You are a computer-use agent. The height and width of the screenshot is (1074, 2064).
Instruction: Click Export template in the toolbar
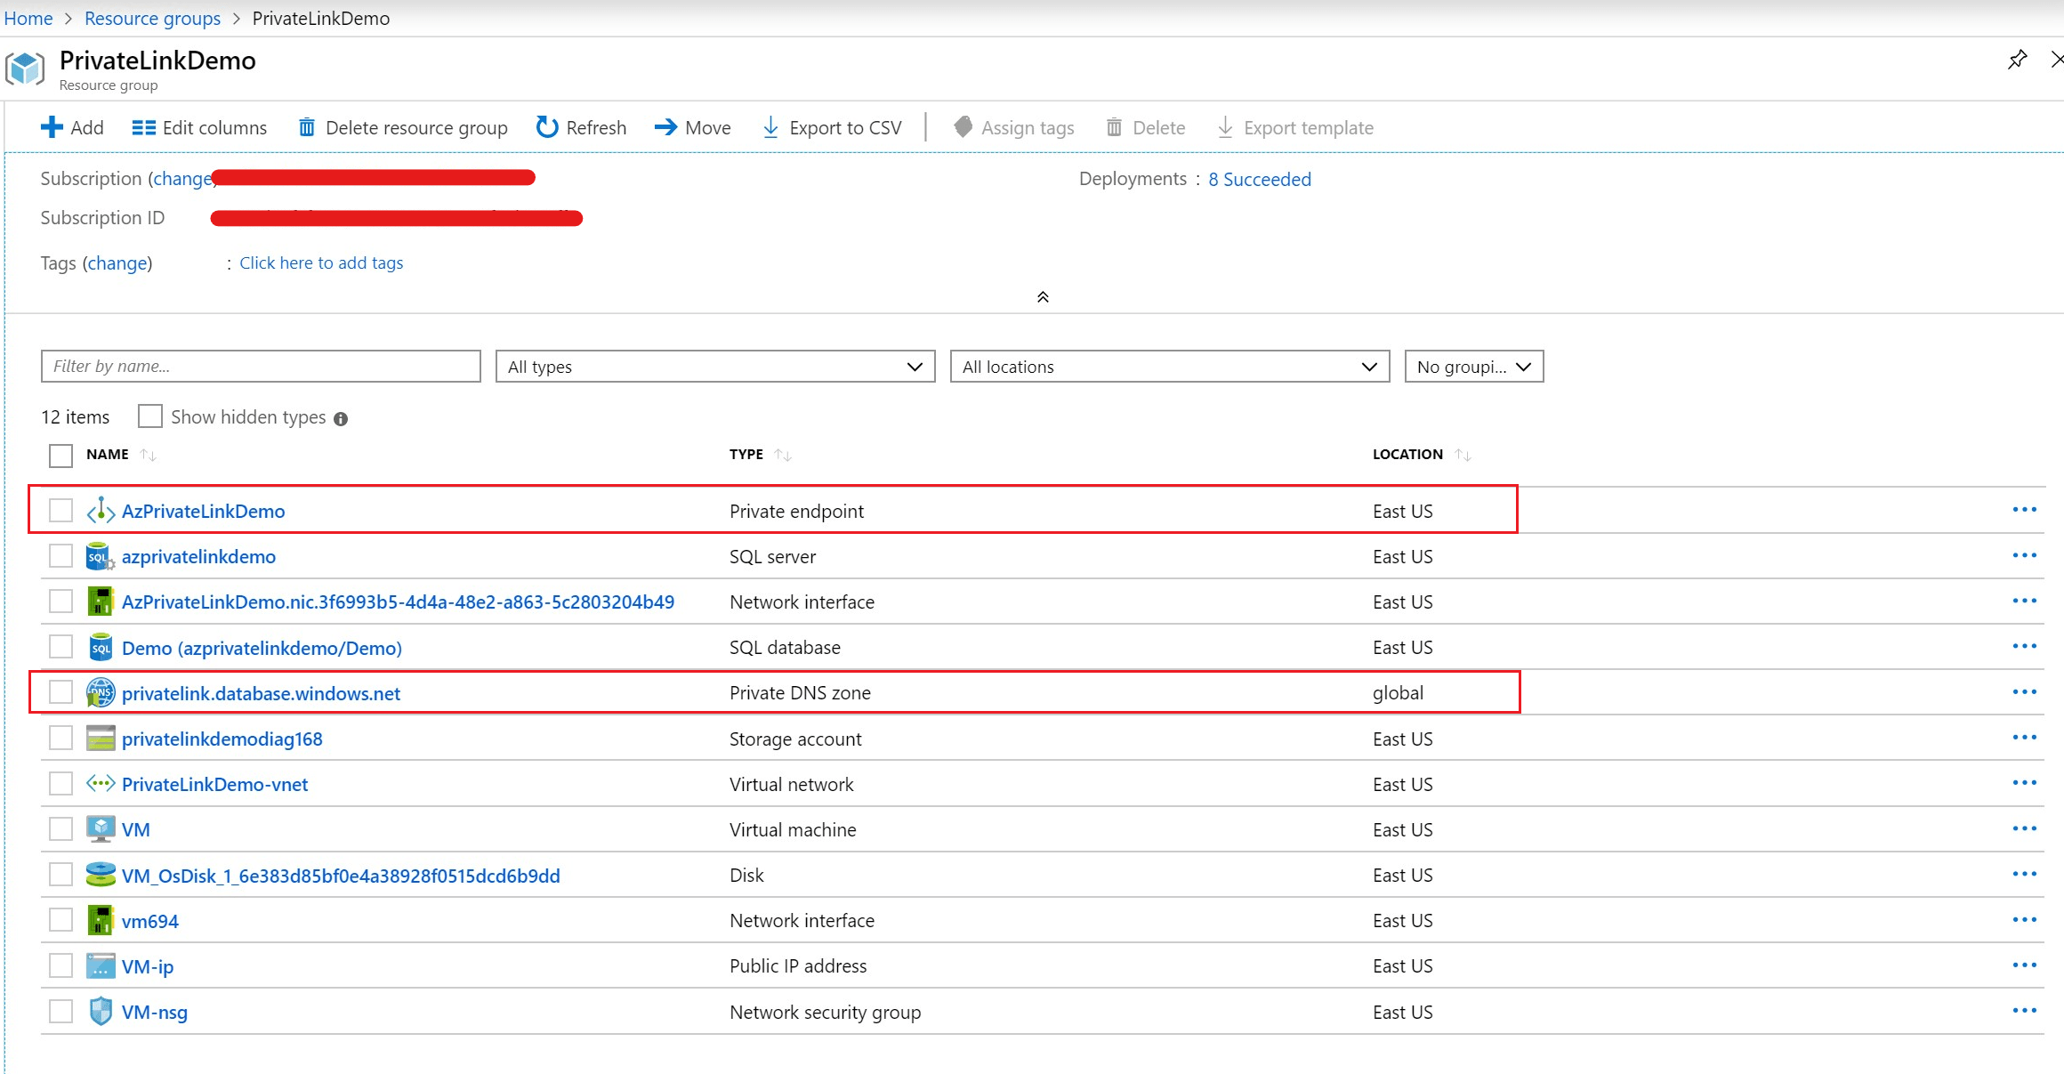[x=1295, y=127]
